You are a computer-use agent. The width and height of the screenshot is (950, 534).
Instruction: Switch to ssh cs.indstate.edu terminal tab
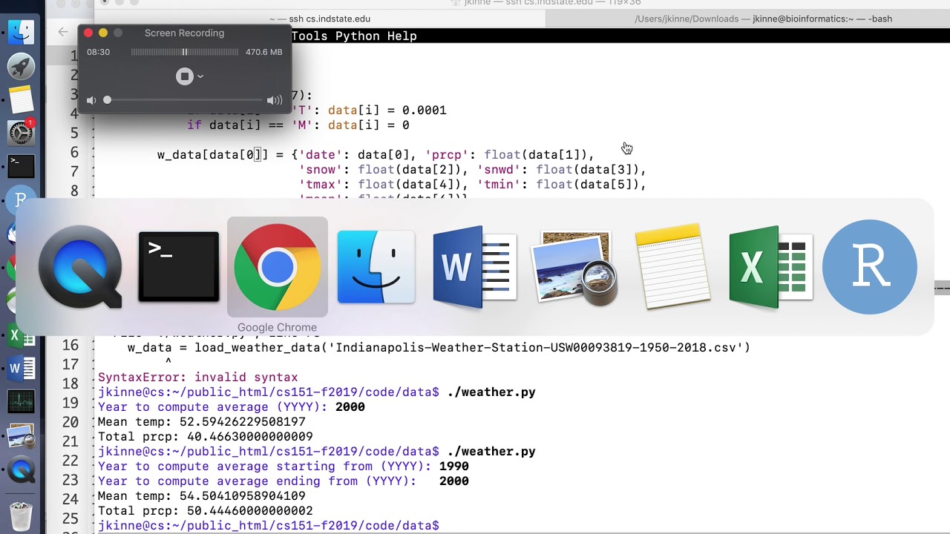tap(319, 19)
